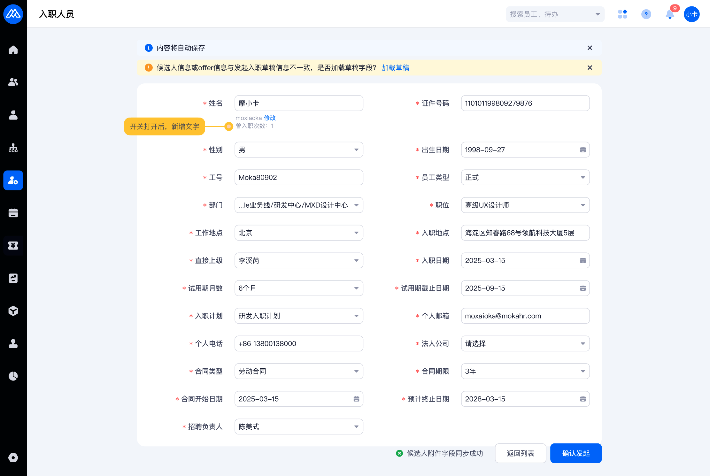Open the yen payroll sidebar icon
The image size is (710, 476).
click(13, 246)
